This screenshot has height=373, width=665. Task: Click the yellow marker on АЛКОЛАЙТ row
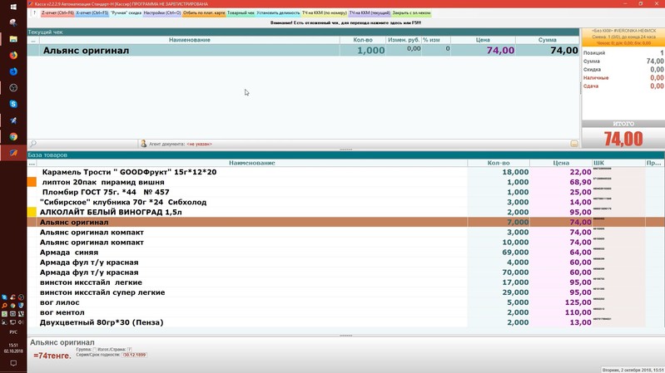[x=32, y=212]
